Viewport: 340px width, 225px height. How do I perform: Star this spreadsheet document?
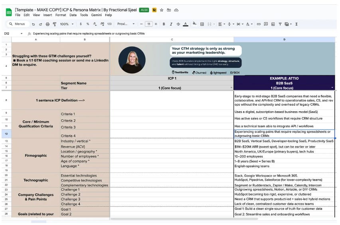(162, 10)
